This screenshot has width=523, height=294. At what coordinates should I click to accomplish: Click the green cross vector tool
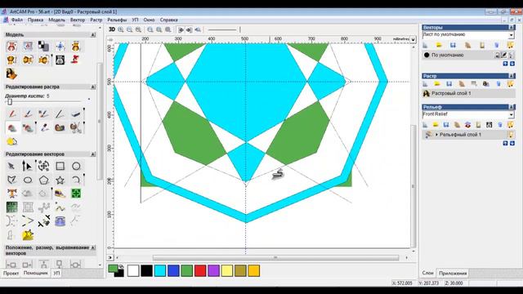click(76, 194)
